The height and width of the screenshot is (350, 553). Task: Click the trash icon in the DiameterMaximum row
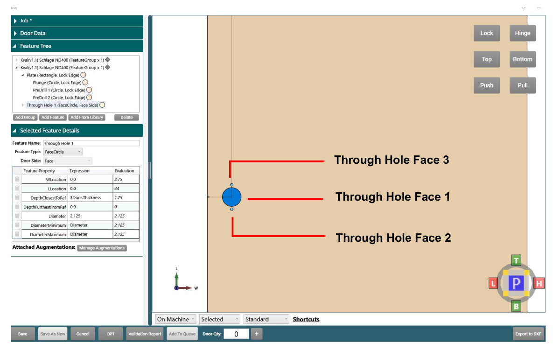17,234
